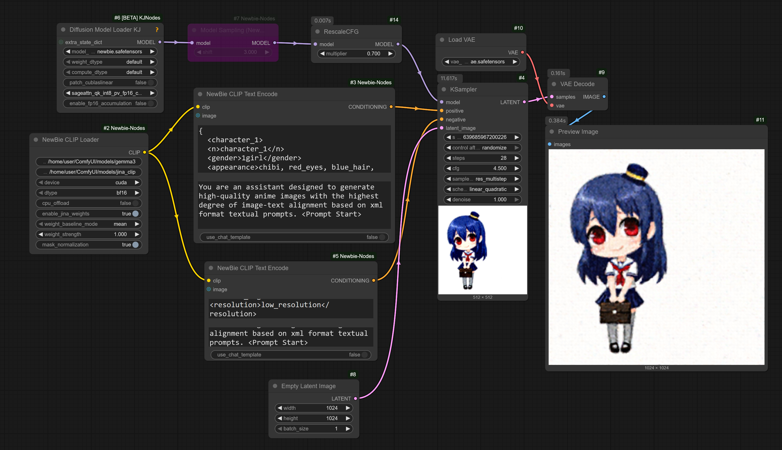Click the CLIP output port on NewBie CLIP Loader

tap(144, 152)
